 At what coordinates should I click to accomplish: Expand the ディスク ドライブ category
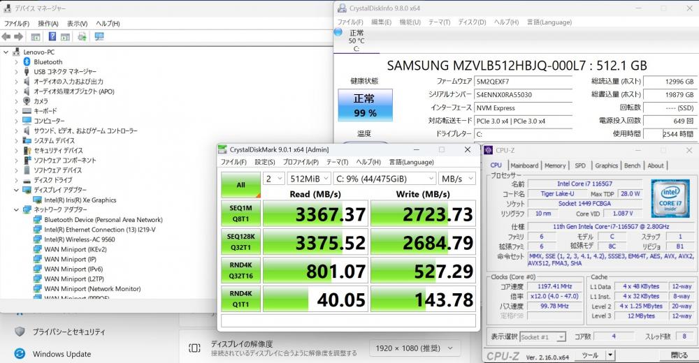[17, 180]
